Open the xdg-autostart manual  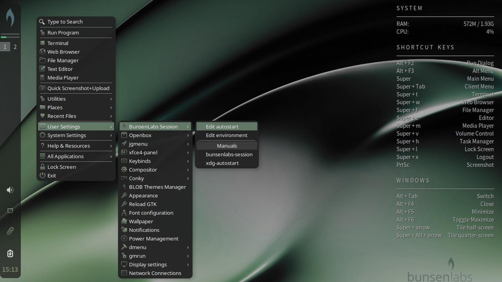[222, 163]
